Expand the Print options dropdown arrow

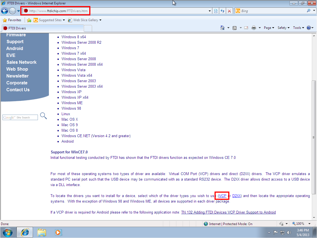260,28
